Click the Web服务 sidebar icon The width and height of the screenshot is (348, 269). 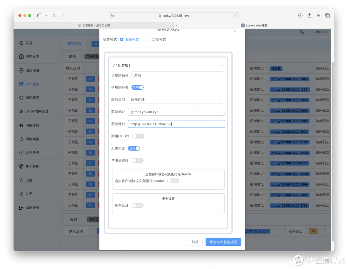click(x=21, y=84)
